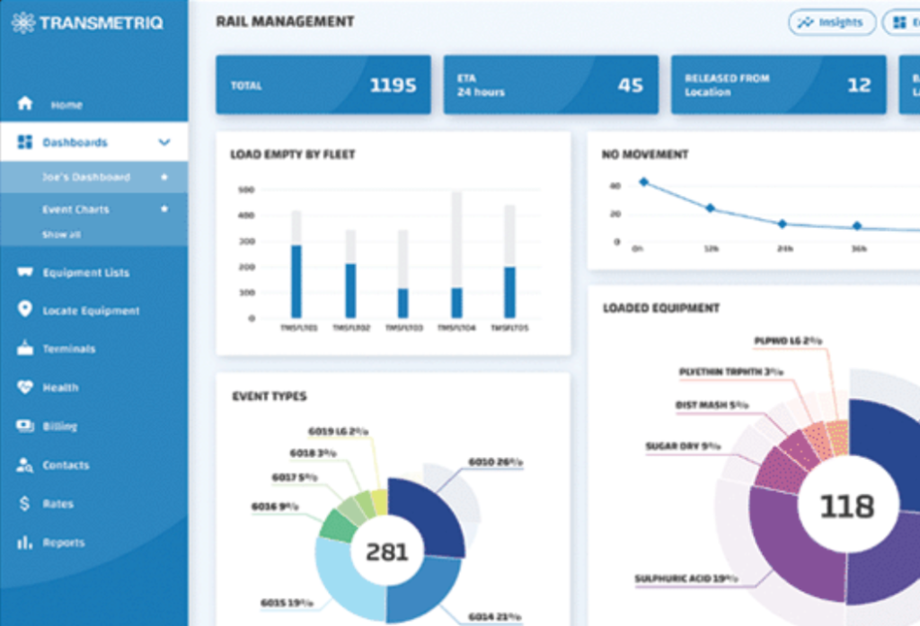Toggle the star next to Joe's Dashboard
This screenshot has width=920, height=626.
pyautogui.click(x=164, y=177)
